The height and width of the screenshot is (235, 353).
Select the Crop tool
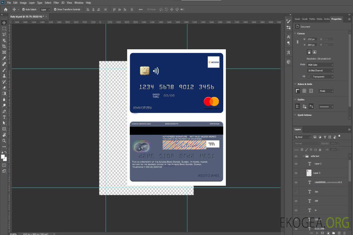coord(4,46)
